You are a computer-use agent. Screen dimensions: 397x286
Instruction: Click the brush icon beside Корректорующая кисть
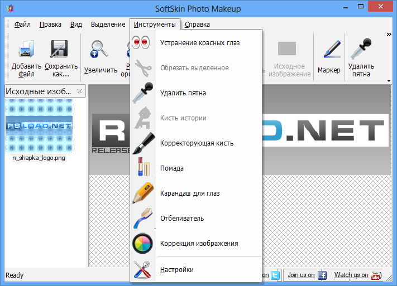[144, 143]
